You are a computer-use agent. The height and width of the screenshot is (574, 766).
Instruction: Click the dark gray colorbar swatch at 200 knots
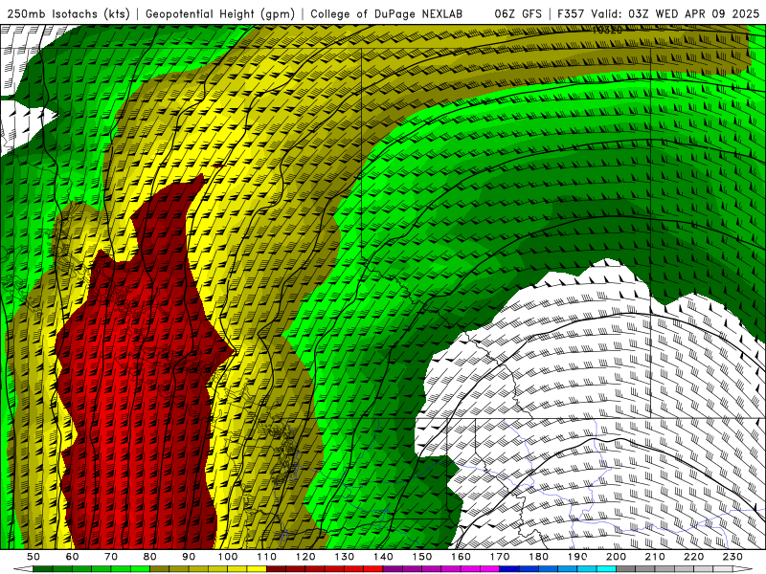[626, 569]
